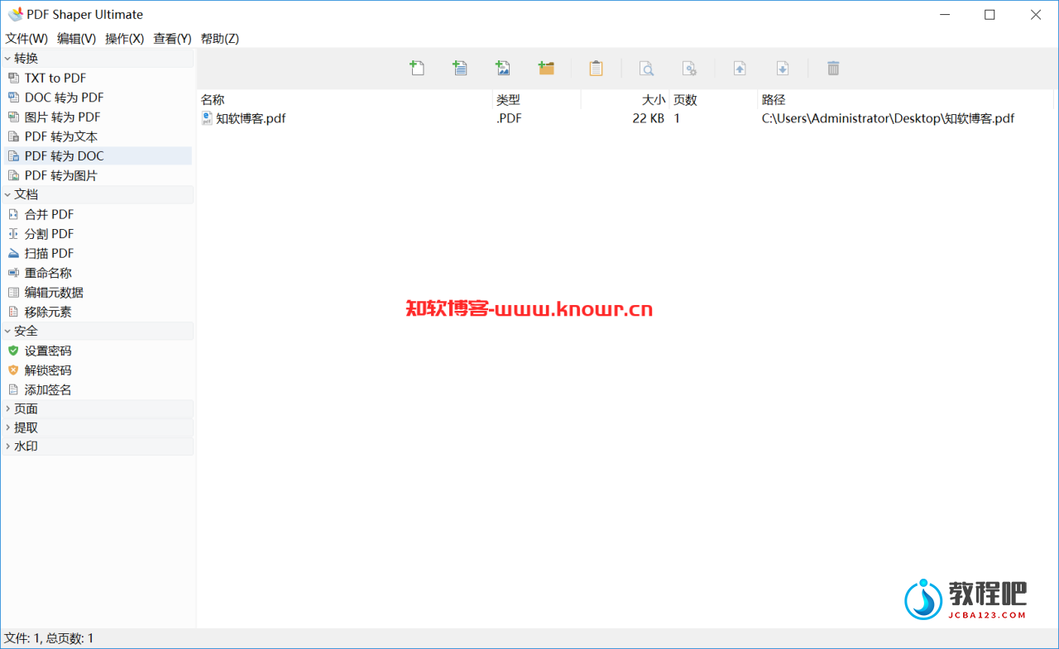1059x649 pixels.
Task: Click the PDF 转为图片 sidebar icon
Action: [x=13, y=175]
